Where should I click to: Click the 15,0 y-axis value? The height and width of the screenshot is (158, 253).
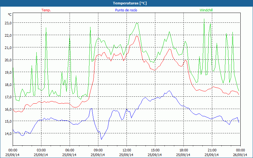tap(8, 121)
